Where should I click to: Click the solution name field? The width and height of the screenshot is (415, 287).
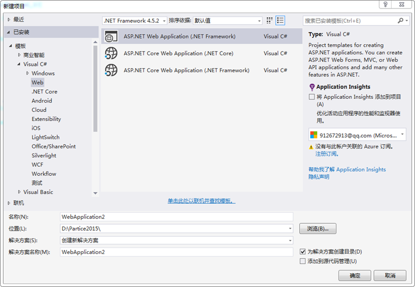176,252
